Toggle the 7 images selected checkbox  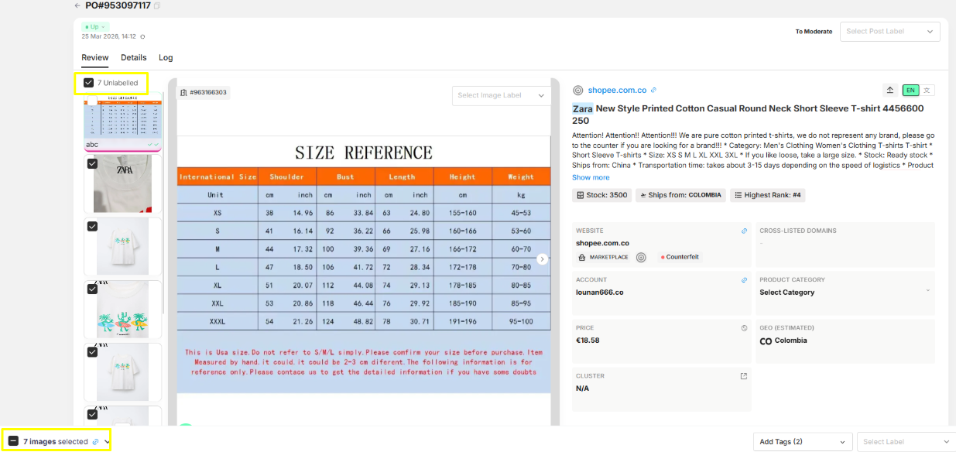click(x=13, y=441)
